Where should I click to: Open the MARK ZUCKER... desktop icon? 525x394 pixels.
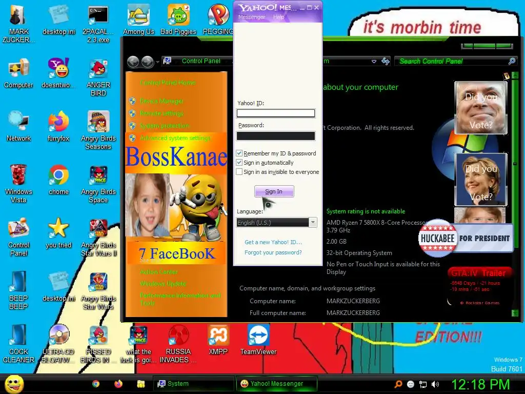pyautogui.click(x=18, y=24)
